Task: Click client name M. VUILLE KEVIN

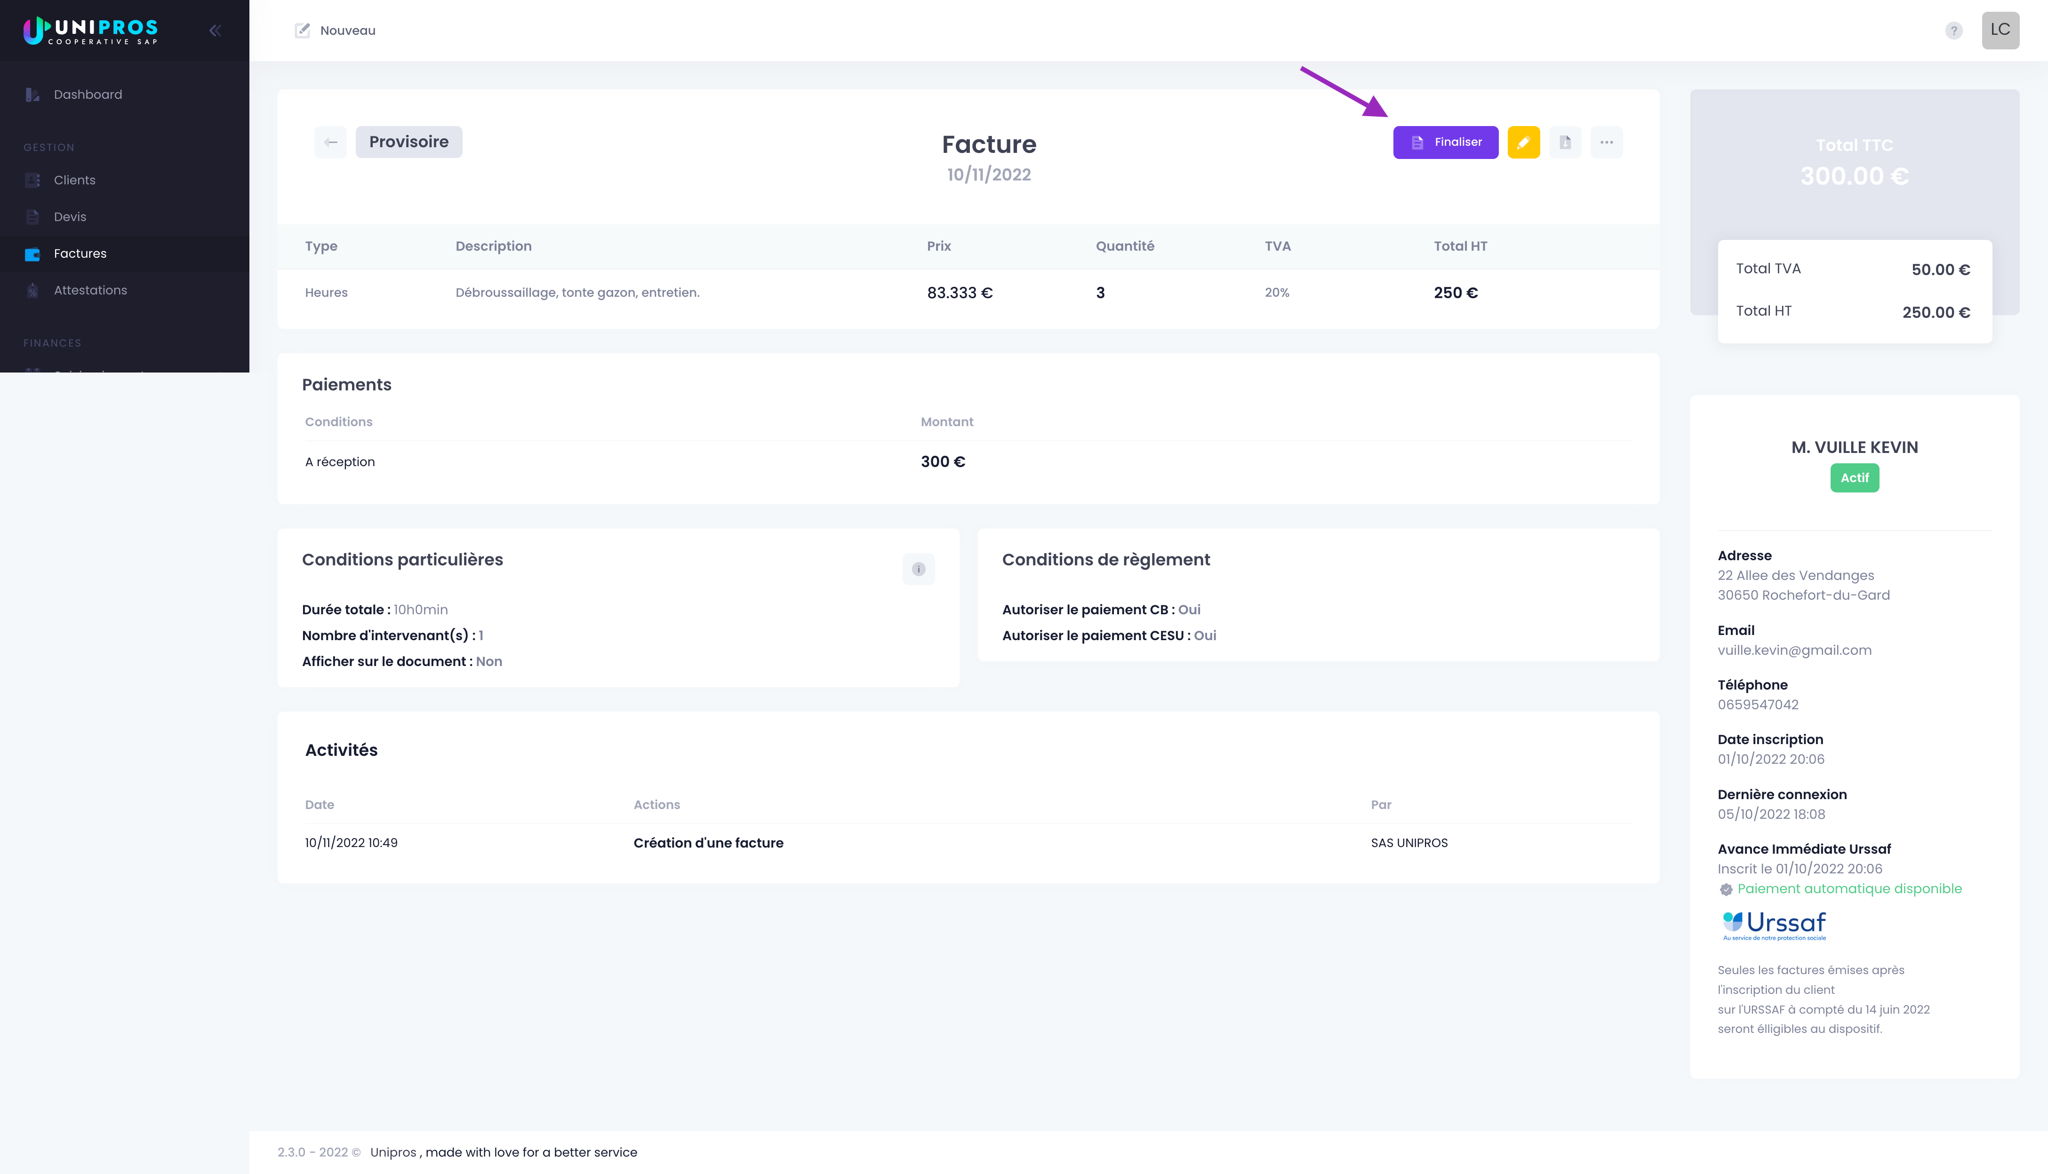Action: 1854,447
